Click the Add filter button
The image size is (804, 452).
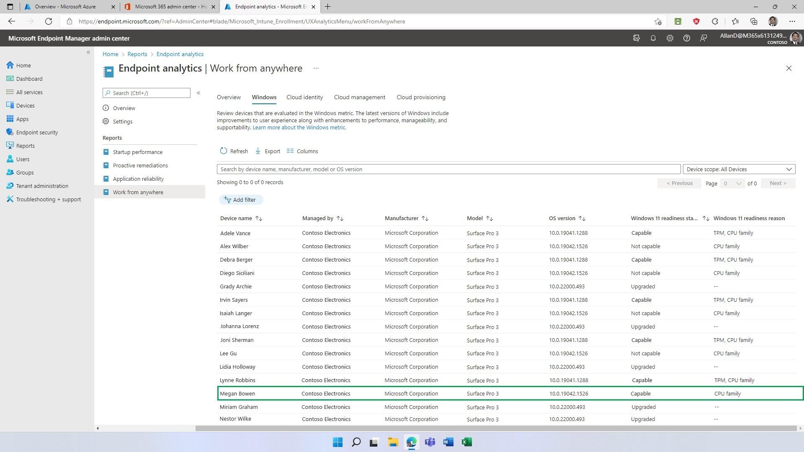coord(240,200)
